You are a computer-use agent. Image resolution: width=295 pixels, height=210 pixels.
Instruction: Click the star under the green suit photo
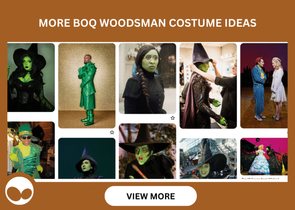112,132
